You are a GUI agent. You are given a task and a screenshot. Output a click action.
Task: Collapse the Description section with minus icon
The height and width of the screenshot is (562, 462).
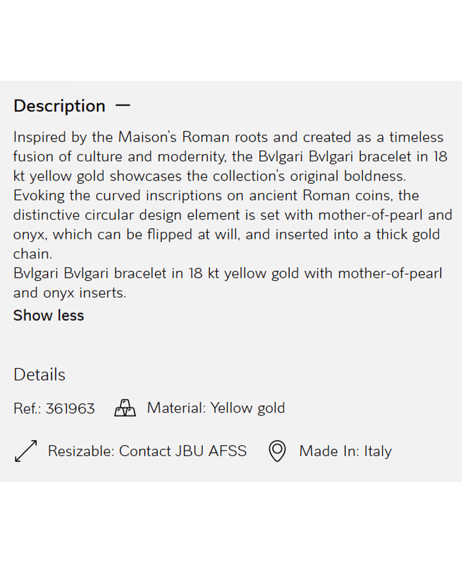coord(123,105)
